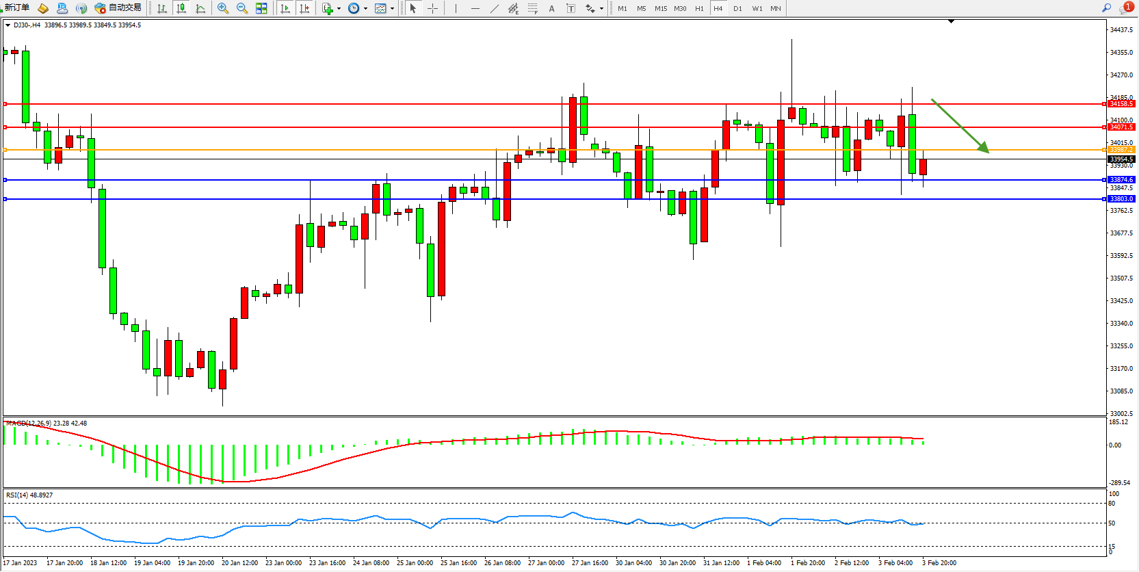Viewport: 1139px width, 572px height.
Task: Toggle the chart shift button
Action: coord(304,8)
